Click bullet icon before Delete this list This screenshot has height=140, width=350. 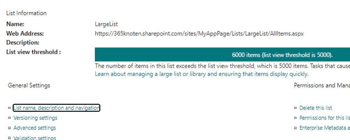pos(295,108)
